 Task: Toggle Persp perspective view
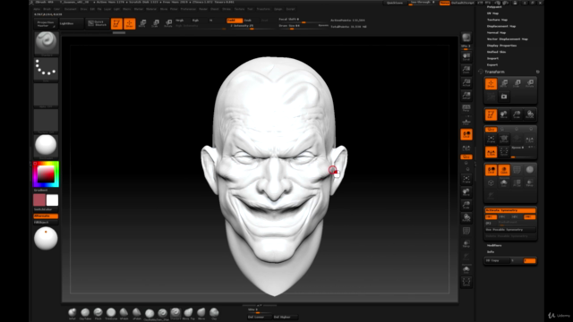click(x=466, y=108)
